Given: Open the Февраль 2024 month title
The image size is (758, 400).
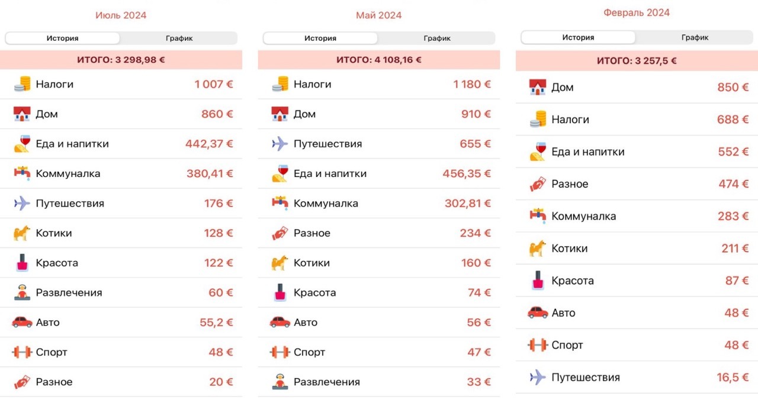Looking at the screenshot, I should (637, 12).
